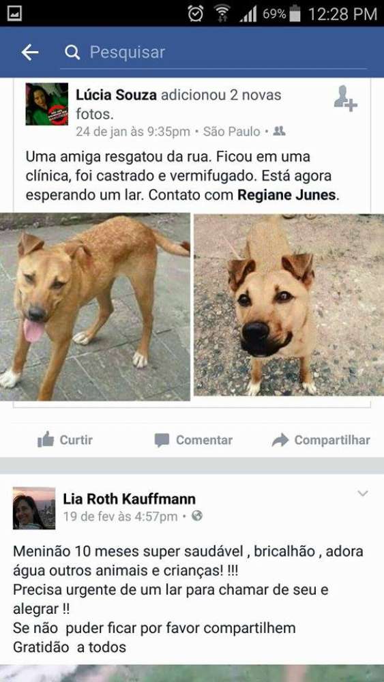Open Lia Roth Kauffmann's profile picture

click(x=34, y=508)
